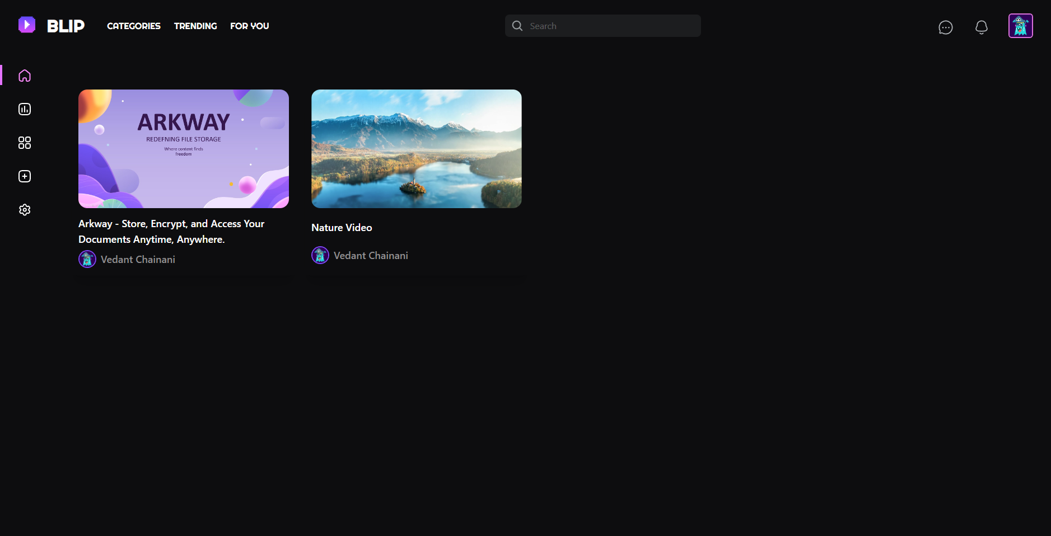Switch to the Trending tab
Image resolution: width=1051 pixels, height=536 pixels.
pos(195,26)
